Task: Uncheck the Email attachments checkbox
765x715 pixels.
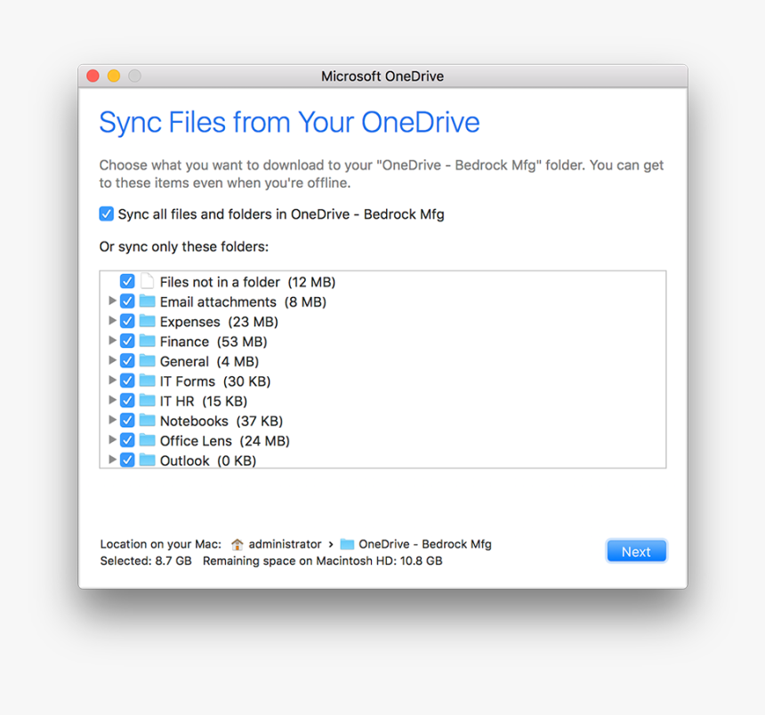Action: click(x=127, y=301)
